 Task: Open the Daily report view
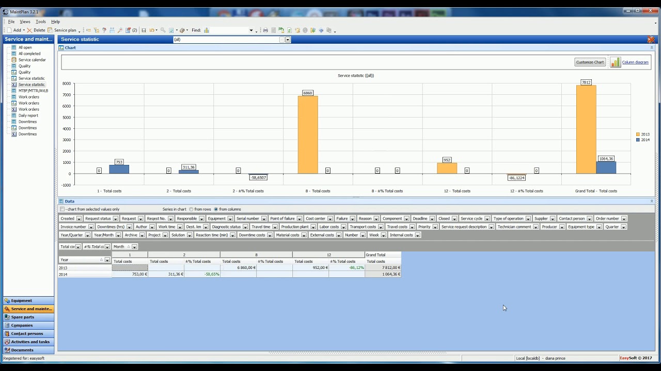[x=28, y=115]
